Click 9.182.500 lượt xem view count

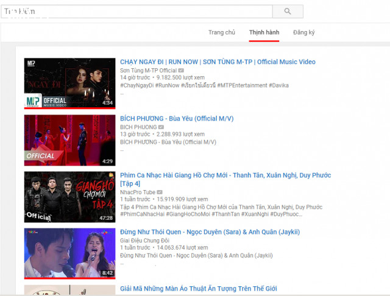click(x=180, y=77)
